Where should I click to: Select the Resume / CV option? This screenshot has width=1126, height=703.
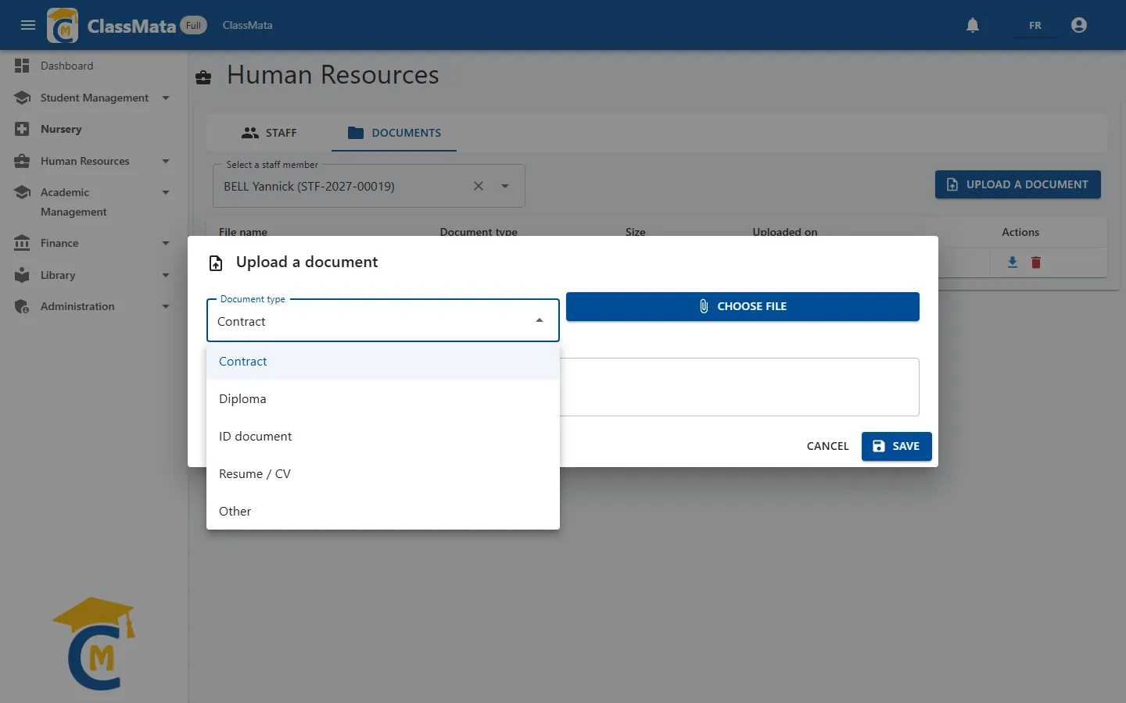pyautogui.click(x=383, y=473)
